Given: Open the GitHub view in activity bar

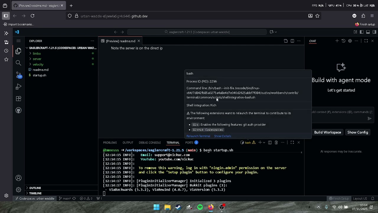Looking at the screenshot, I should pos(18,110).
